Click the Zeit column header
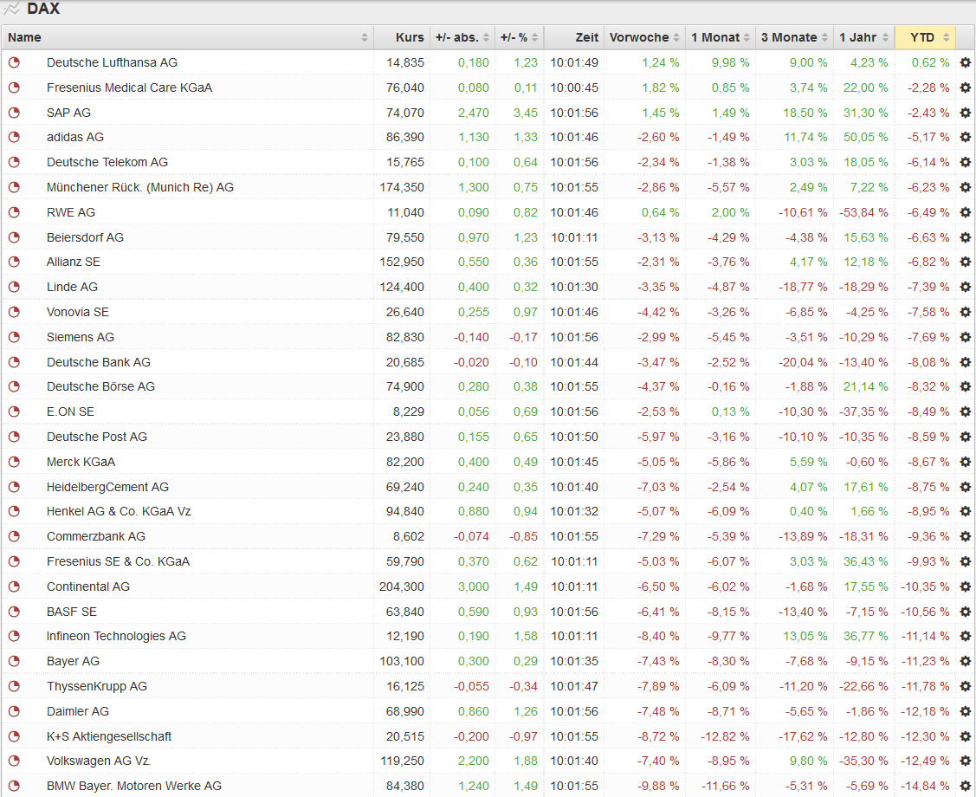This screenshot has width=976, height=797. (574, 37)
